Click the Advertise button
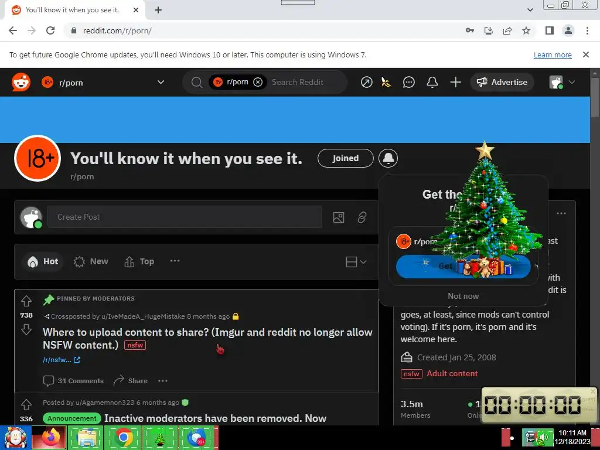The height and width of the screenshot is (450, 600). [x=502, y=82]
